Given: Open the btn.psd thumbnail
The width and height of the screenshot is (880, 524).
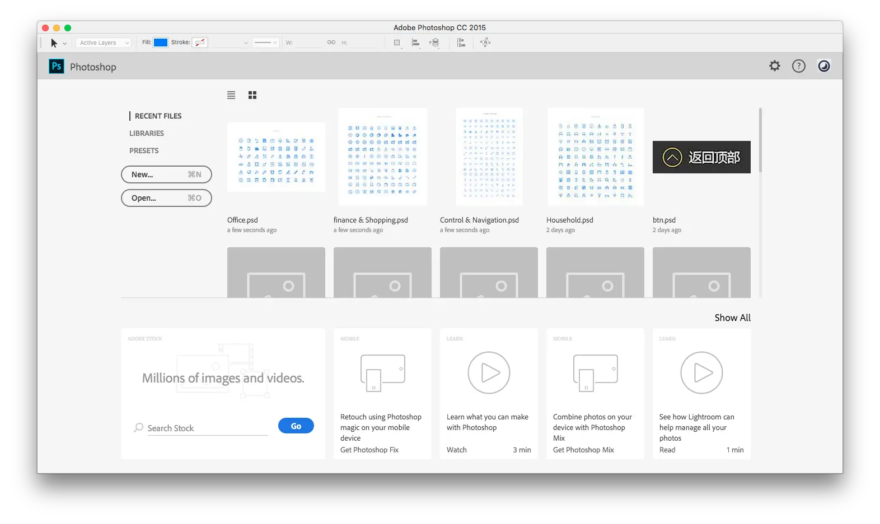Looking at the screenshot, I should pyautogui.click(x=701, y=157).
